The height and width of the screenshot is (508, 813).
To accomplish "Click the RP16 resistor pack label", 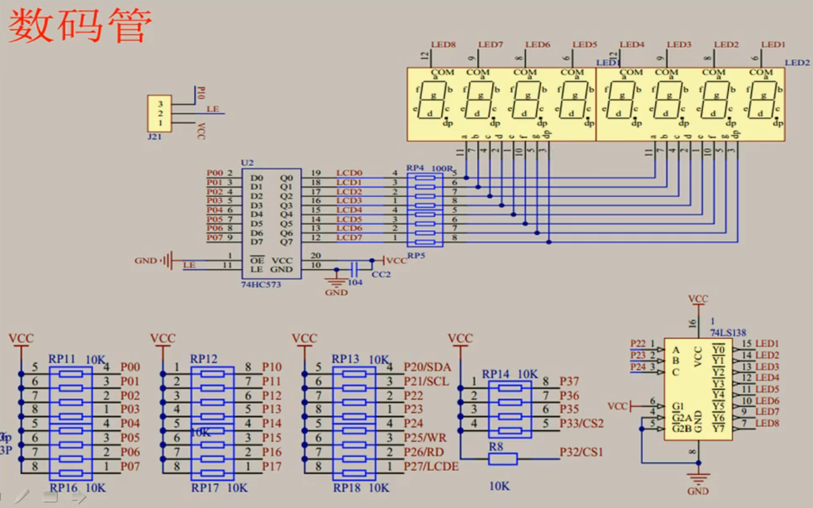I will click(62, 488).
